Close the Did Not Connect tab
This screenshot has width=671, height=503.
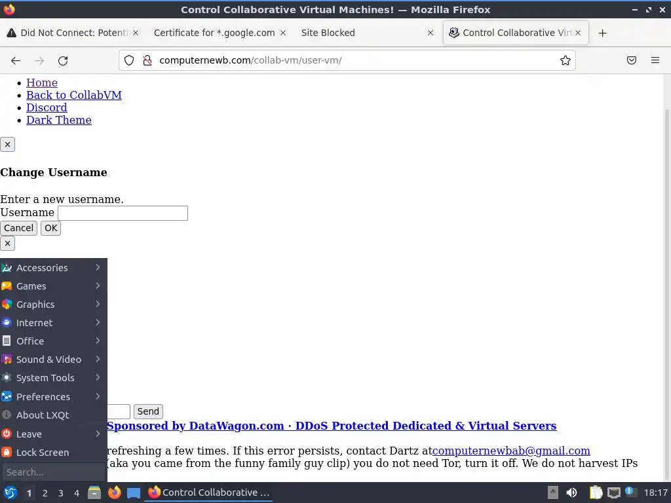tap(135, 33)
